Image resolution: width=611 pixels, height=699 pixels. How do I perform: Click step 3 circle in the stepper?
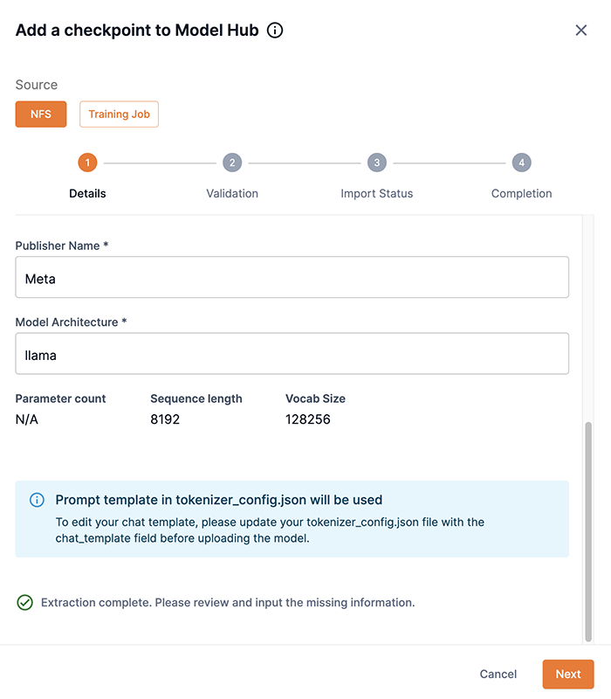376,163
